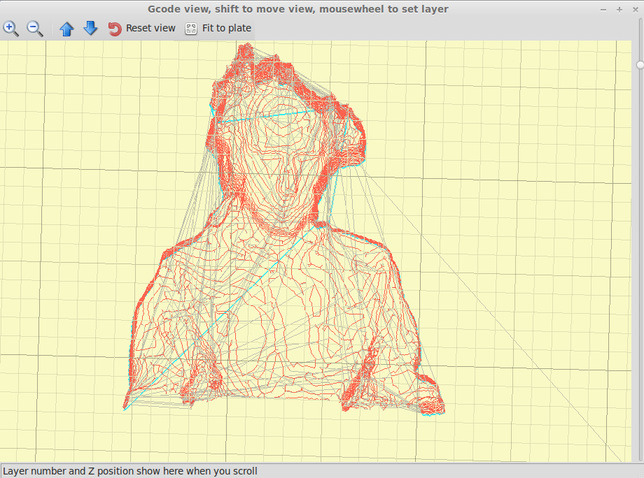
Task: Click the zoom out magnifier icon
Action: tap(35, 29)
